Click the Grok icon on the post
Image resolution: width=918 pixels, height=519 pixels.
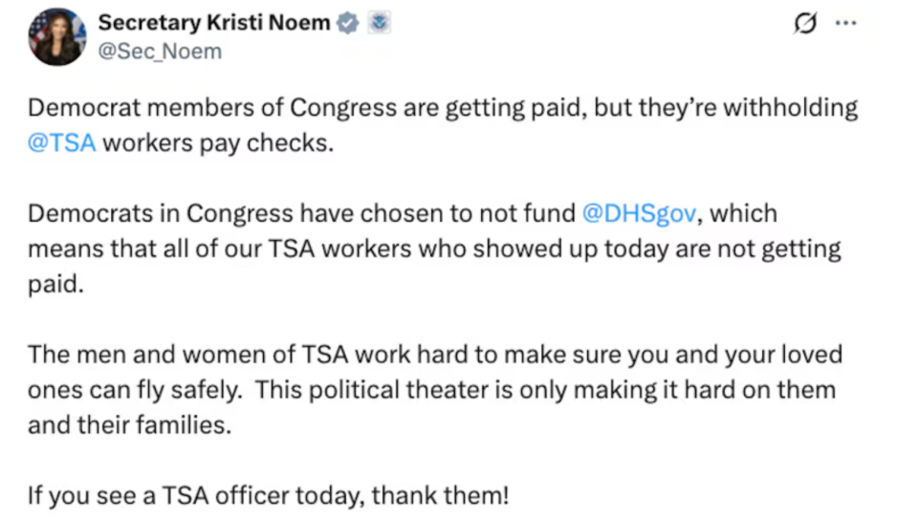pyautogui.click(x=806, y=24)
